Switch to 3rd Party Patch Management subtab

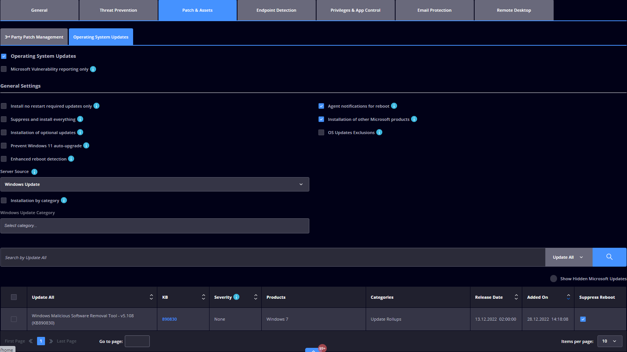pyautogui.click(x=34, y=37)
